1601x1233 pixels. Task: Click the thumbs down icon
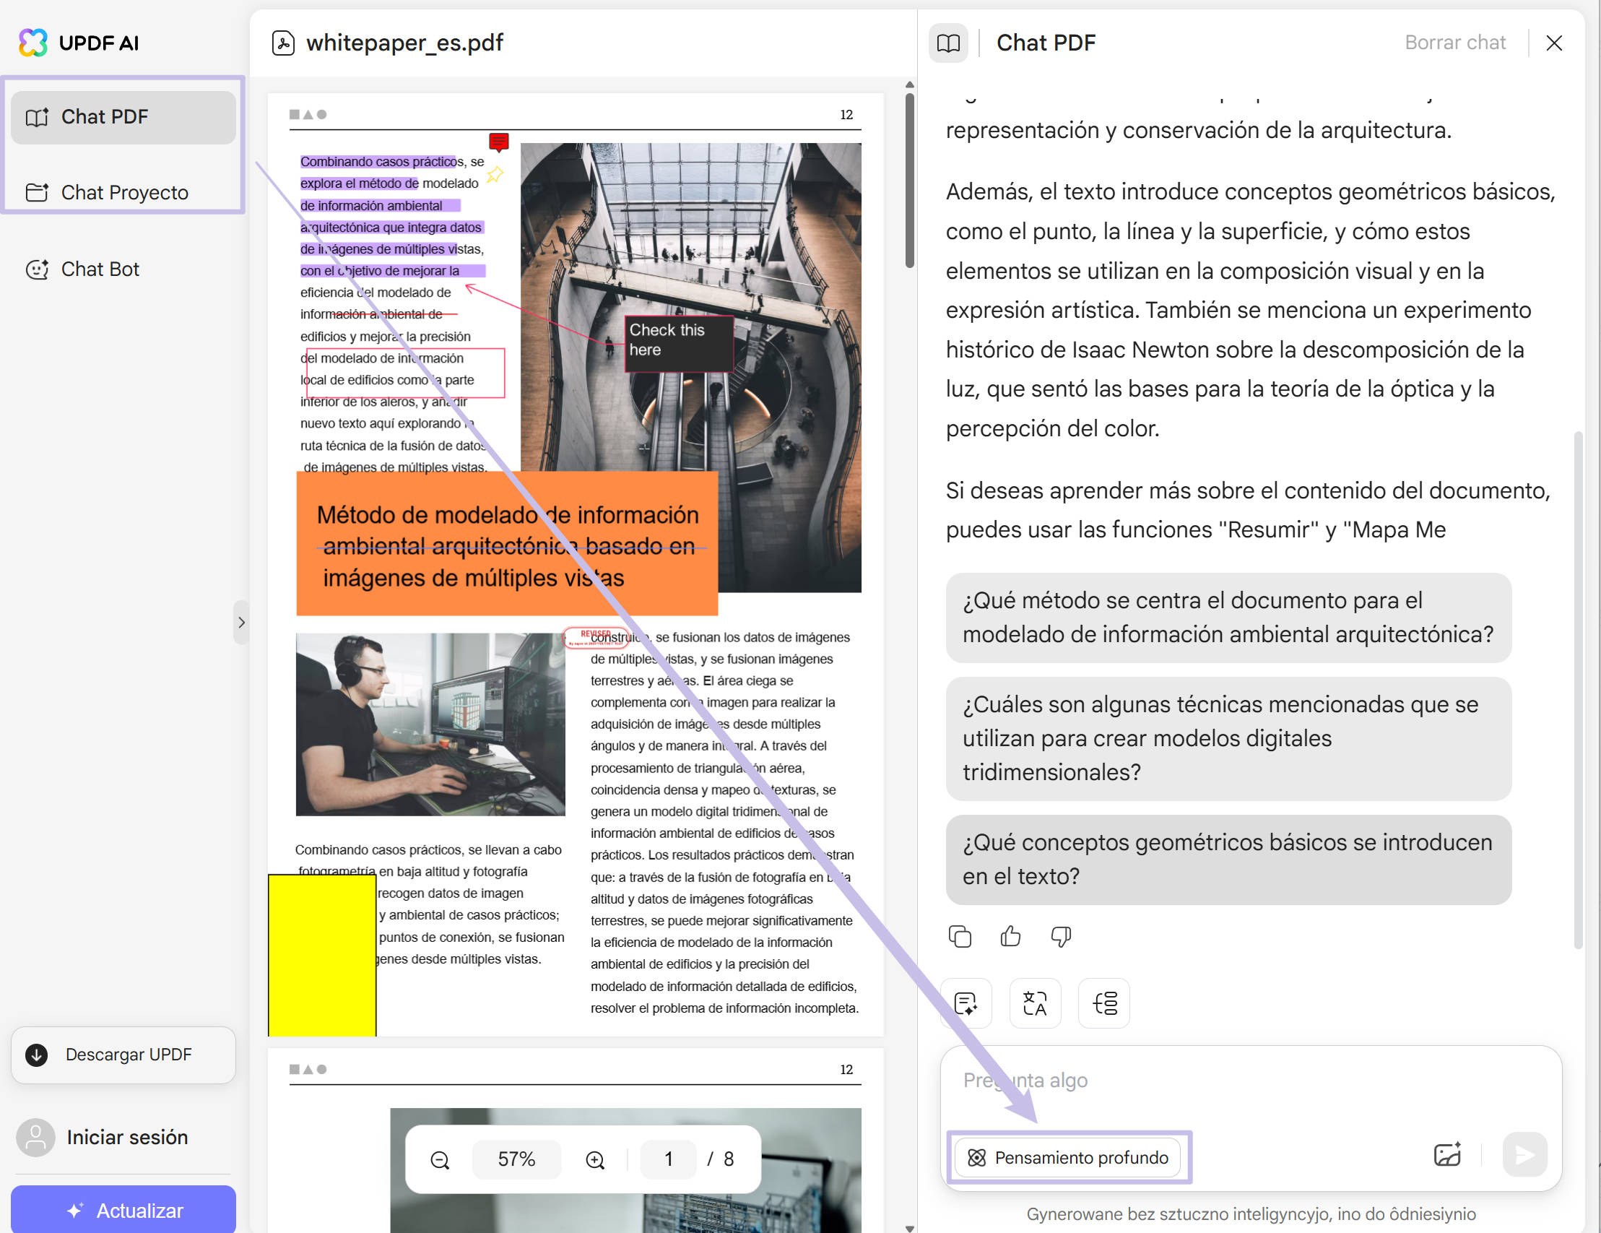tap(1062, 937)
